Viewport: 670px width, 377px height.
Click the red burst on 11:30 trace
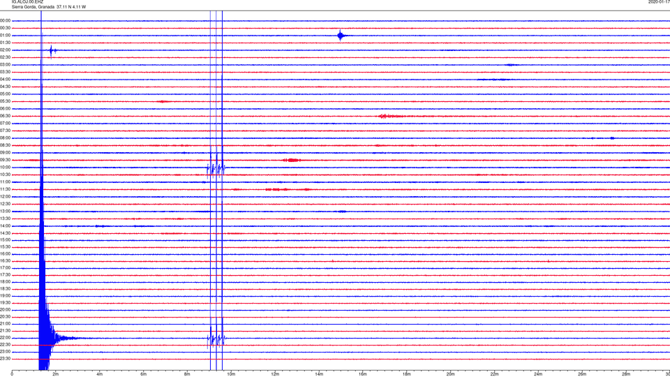(x=287, y=189)
